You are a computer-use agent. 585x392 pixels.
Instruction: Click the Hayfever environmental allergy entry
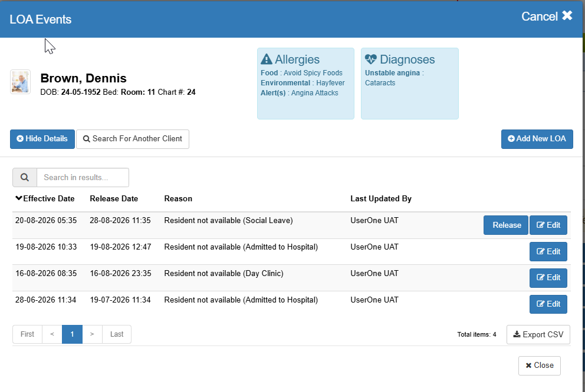point(330,83)
